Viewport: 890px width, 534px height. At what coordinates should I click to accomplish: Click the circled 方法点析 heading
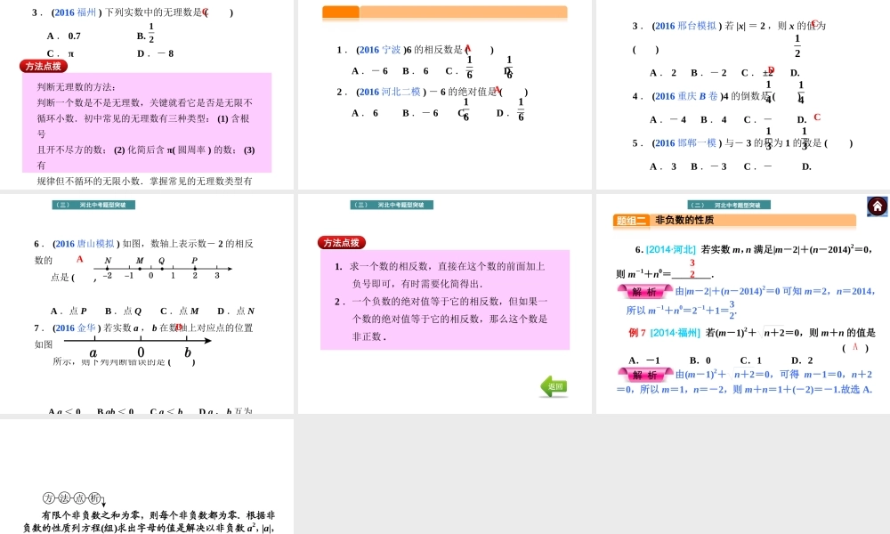(x=75, y=498)
